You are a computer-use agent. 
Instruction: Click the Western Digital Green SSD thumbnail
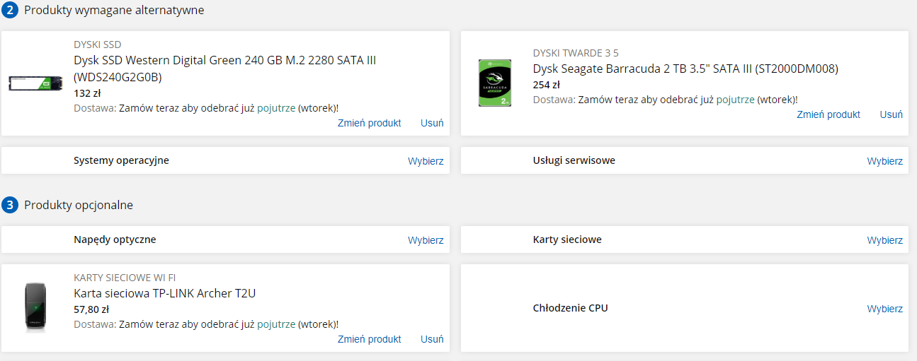(36, 83)
